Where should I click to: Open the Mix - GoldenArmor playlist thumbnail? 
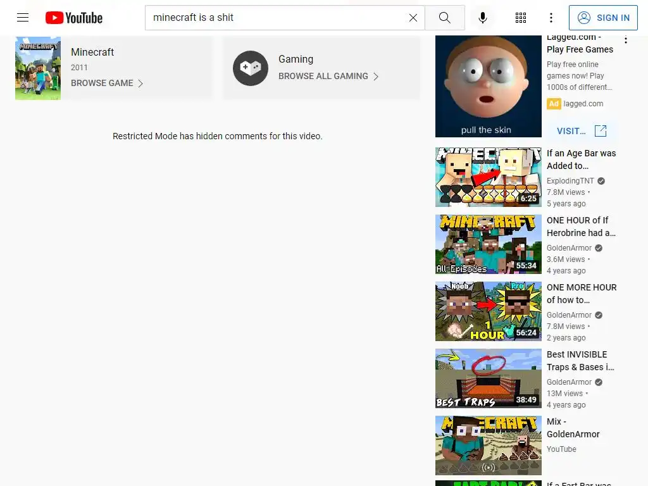pos(488,445)
